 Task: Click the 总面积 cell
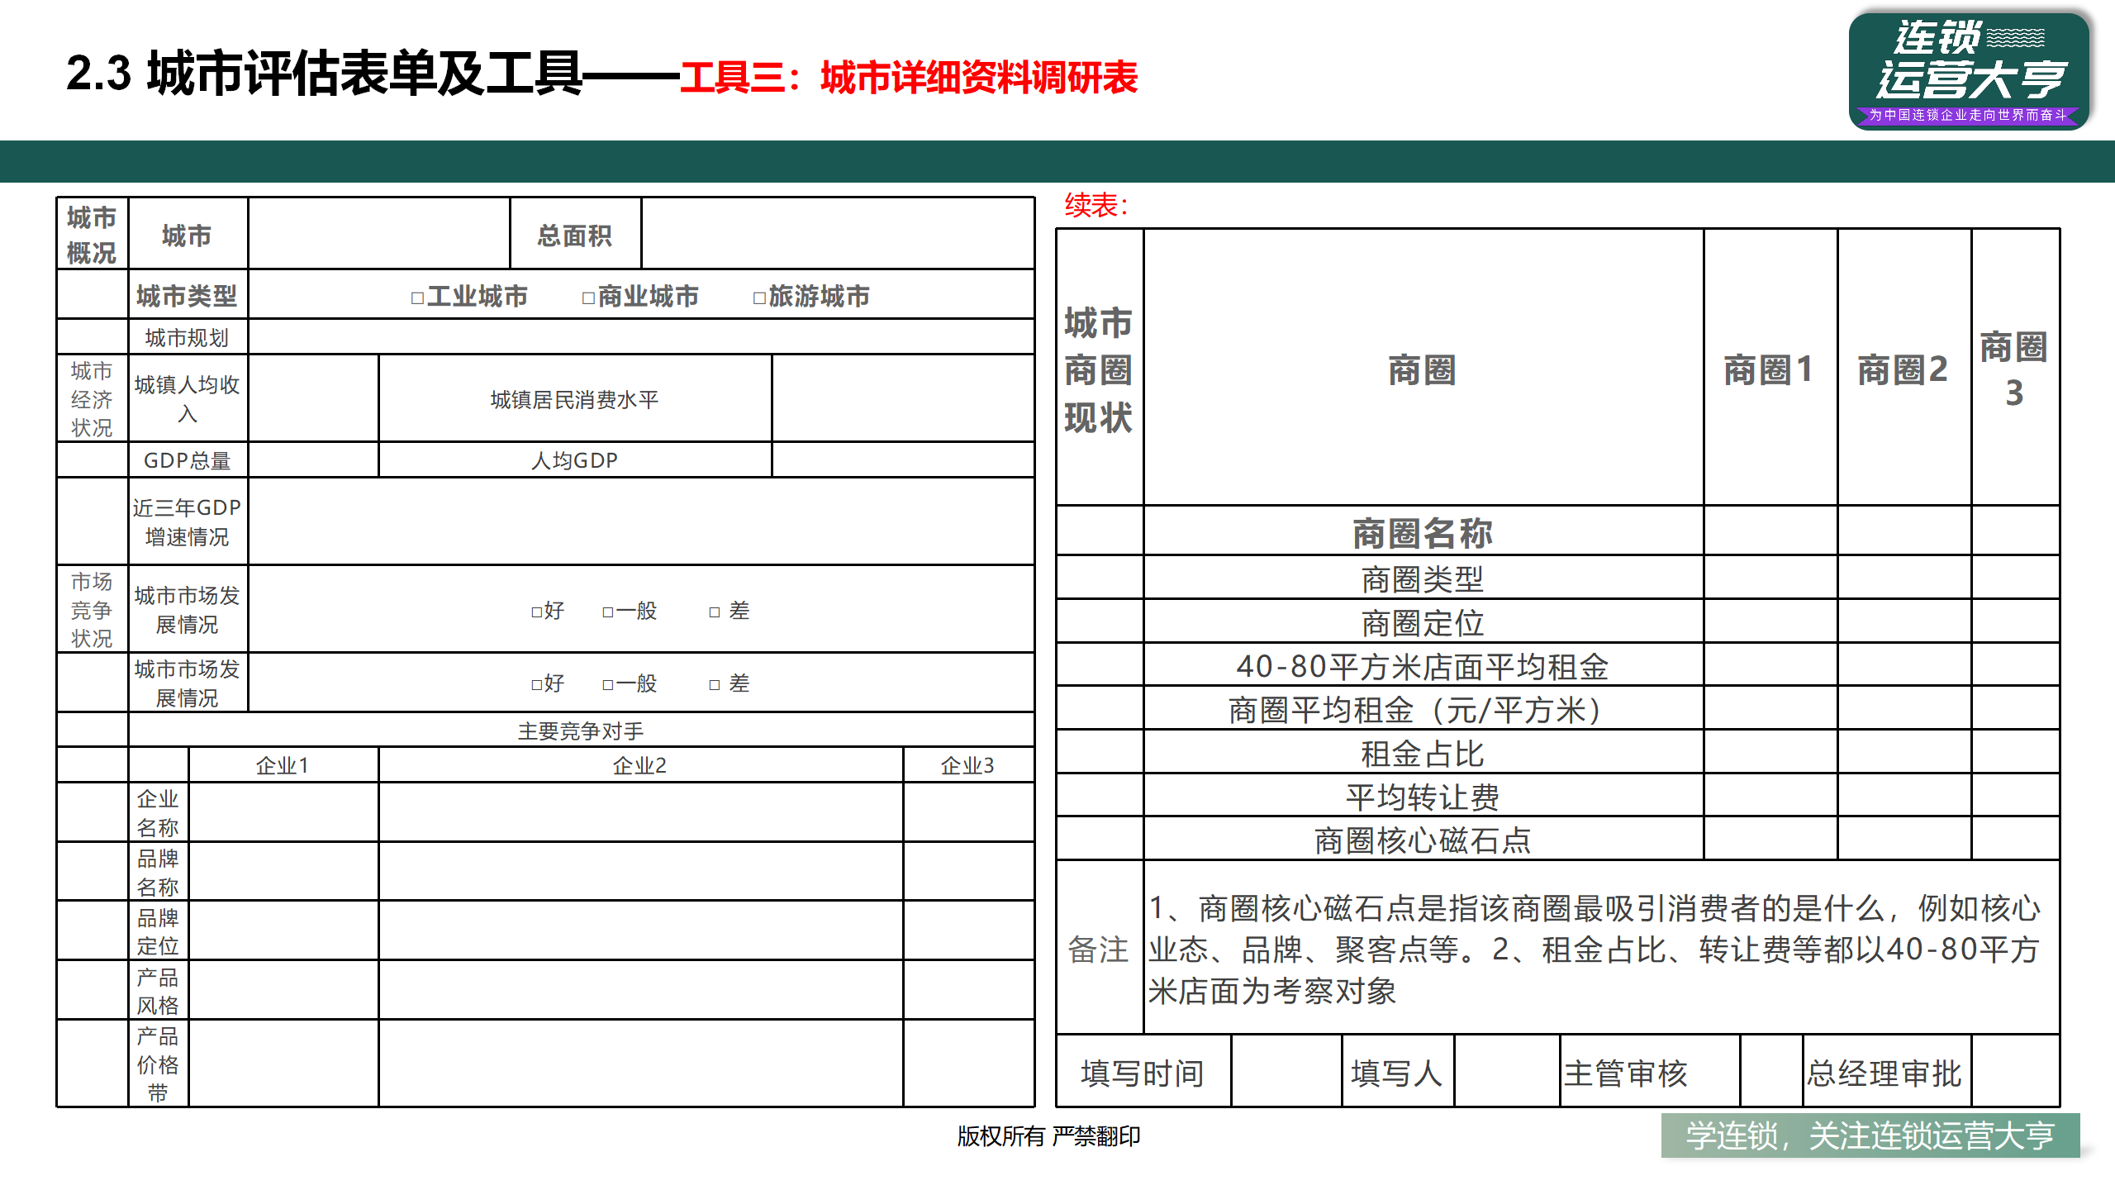(x=575, y=234)
